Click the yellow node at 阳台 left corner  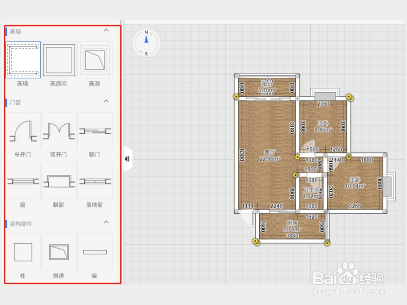[236, 97]
